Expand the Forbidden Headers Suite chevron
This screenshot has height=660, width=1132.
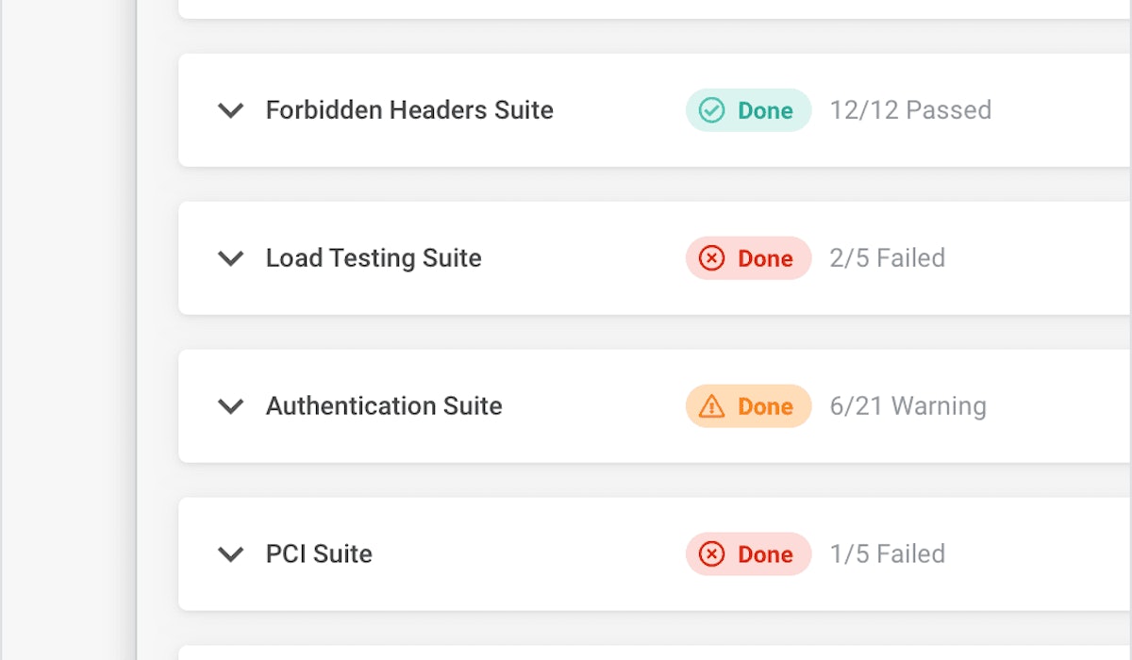(x=231, y=110)
